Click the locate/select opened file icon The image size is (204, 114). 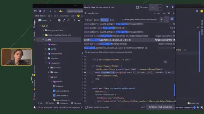point(59,20)
